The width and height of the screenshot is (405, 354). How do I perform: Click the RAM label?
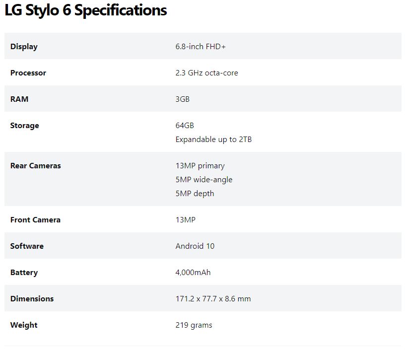pyautogui.click(x=19, y=99)
